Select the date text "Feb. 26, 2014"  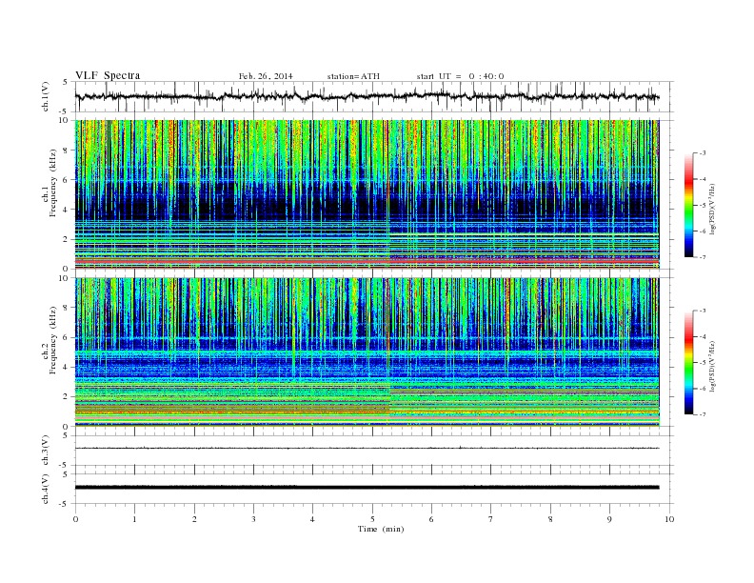(266, 76)
